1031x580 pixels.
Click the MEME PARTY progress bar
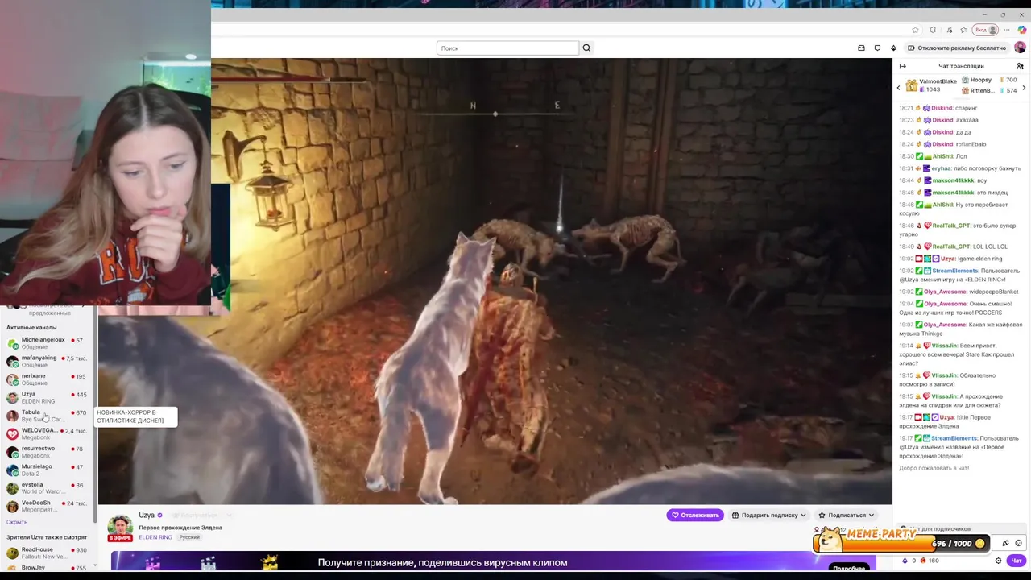[x=901, y=542]
